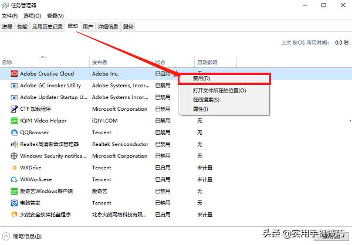Click the WXWork.exe icon
352x245 pixels.
coord(14,179)
